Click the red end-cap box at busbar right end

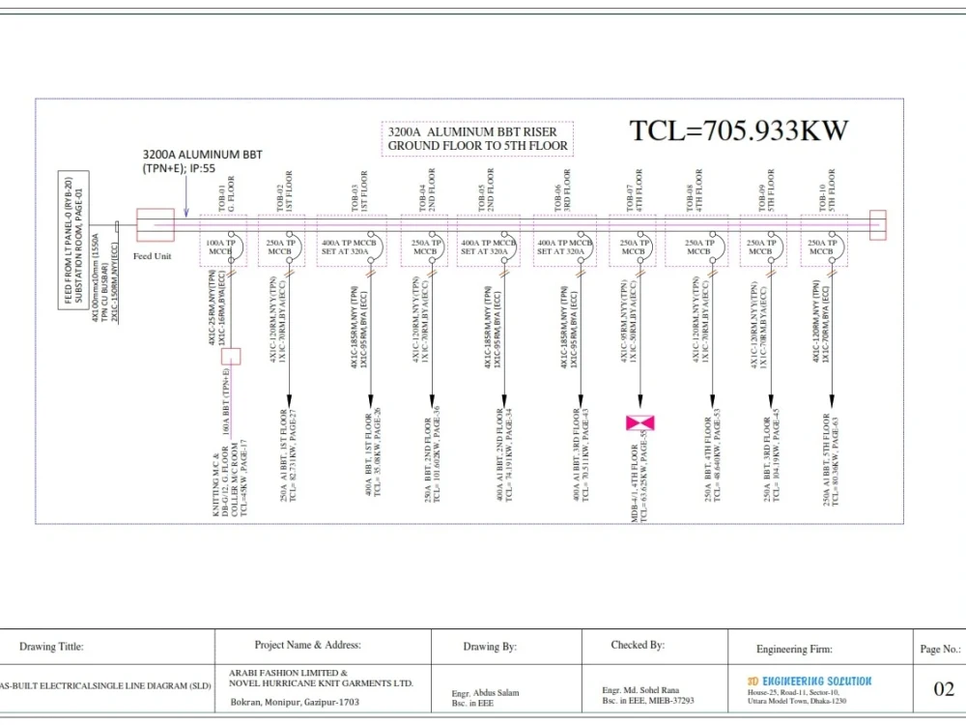click(878, 225)
